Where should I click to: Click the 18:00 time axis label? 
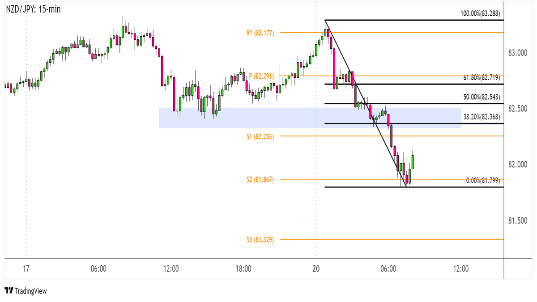(x=243, y=269)
